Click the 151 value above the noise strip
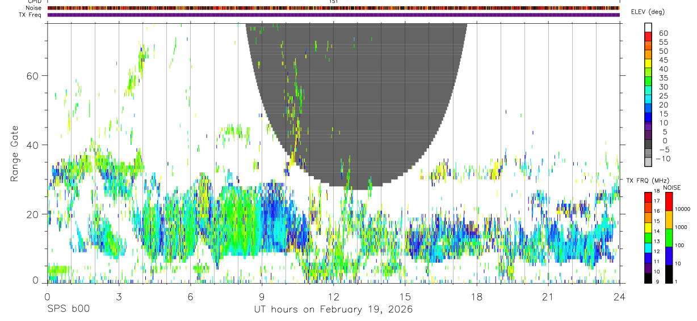This screenshot has height=321, width=697. click(333, 2)
